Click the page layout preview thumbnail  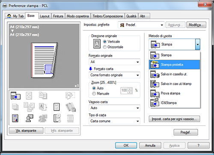point(44,60)
